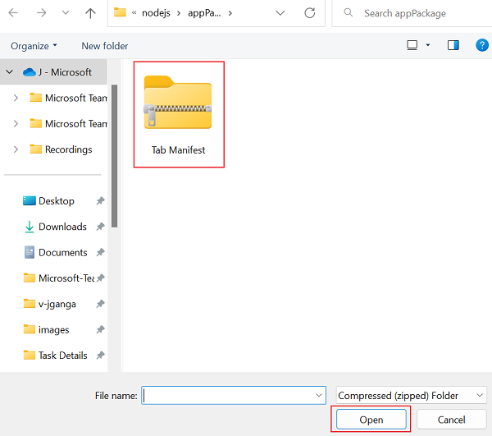Image resolution: width=492 pixels, height=436 pixels.
Task: Click the pin icon beside Downloads
Action: 100,227
